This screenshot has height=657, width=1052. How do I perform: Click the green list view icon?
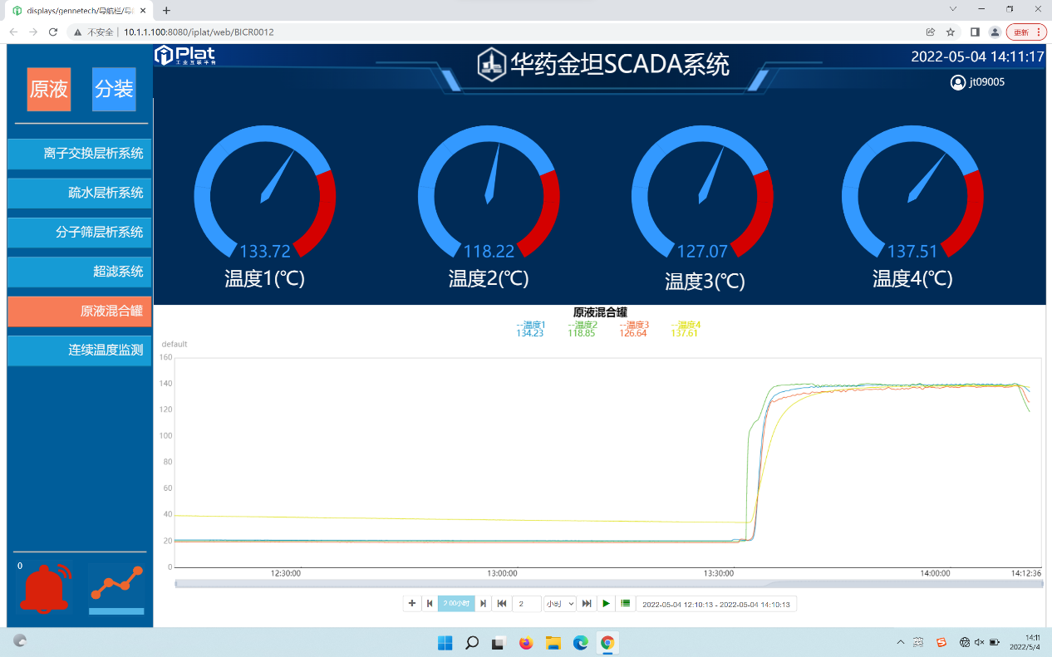tap(625, 604)
